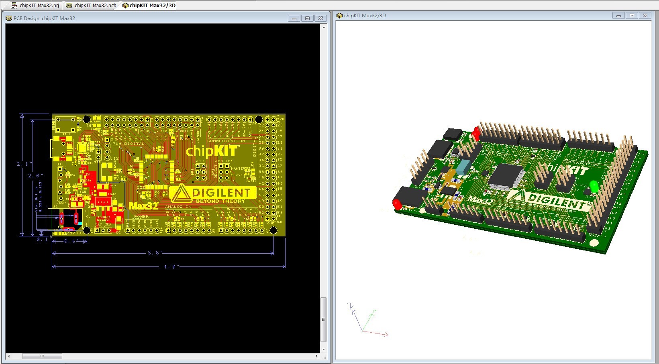Click the PCB horizontal scrollbar left arrow
Image resolution: width=659 pixels, height=364 pixels.
(9, 356)
